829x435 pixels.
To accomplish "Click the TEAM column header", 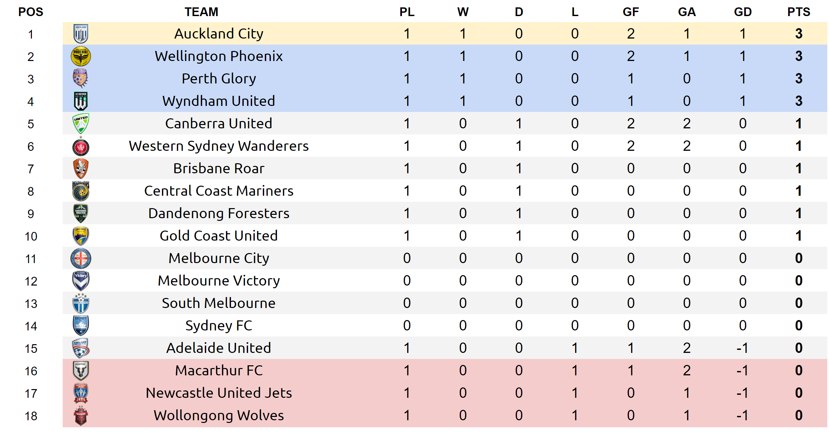I will click(201, 12).
